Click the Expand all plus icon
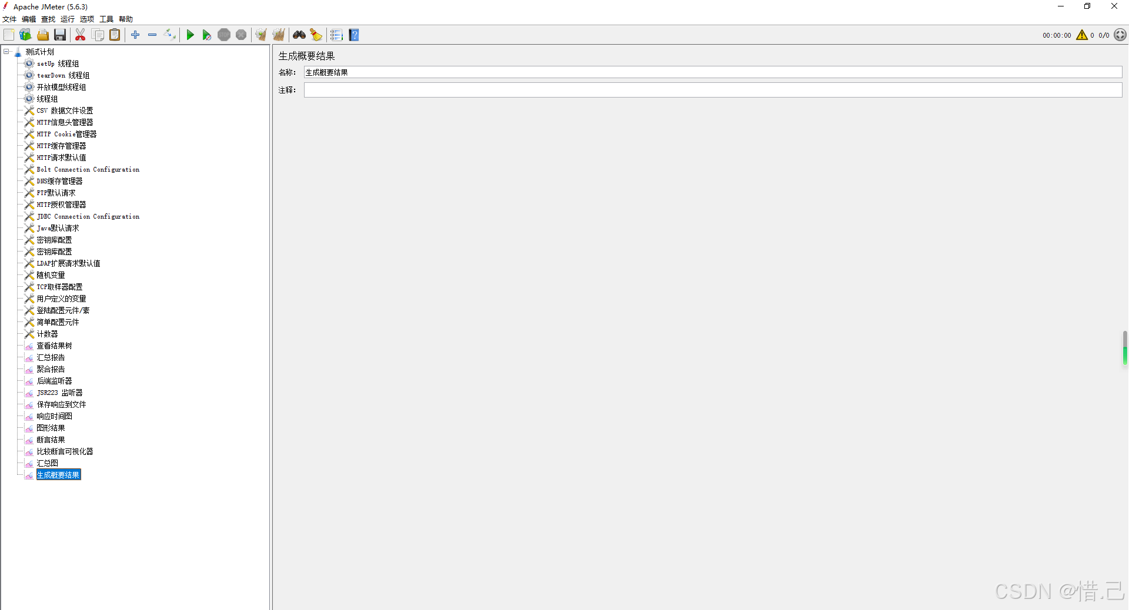Viewport: 1129px width, 610px height. click(135, 35)
